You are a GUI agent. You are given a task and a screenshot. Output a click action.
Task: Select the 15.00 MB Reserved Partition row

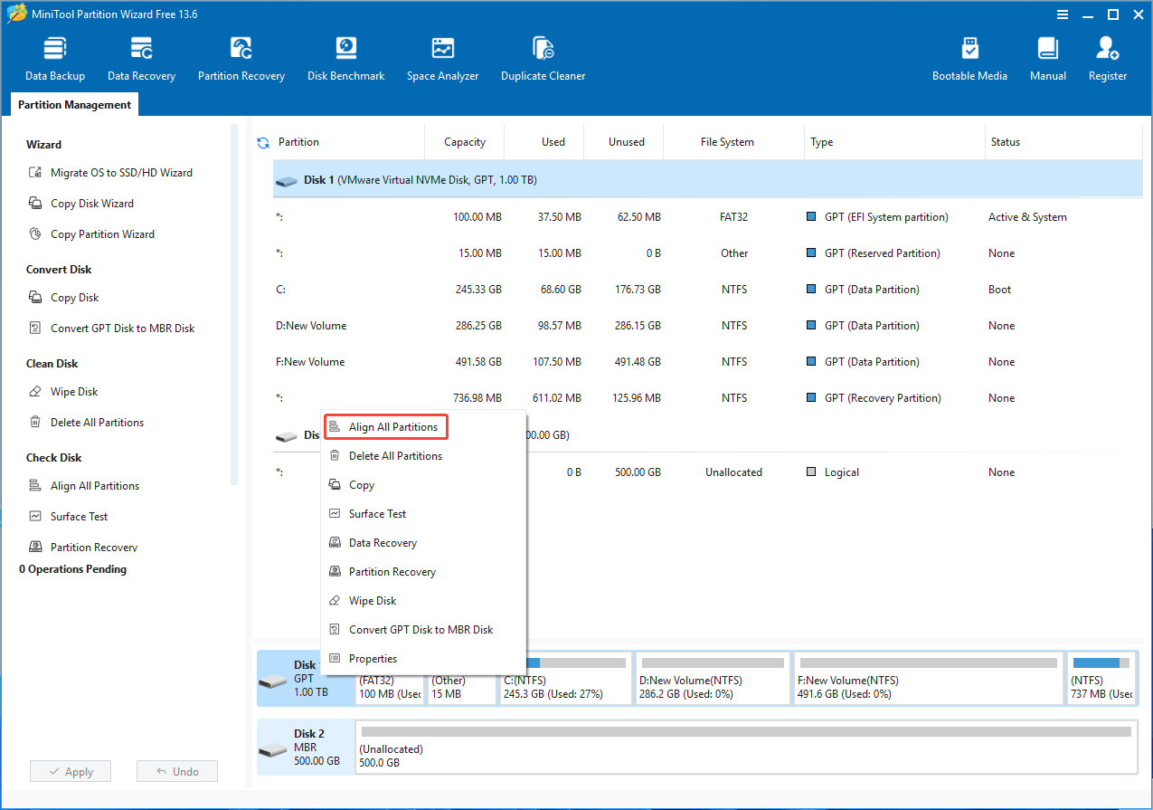708,253
